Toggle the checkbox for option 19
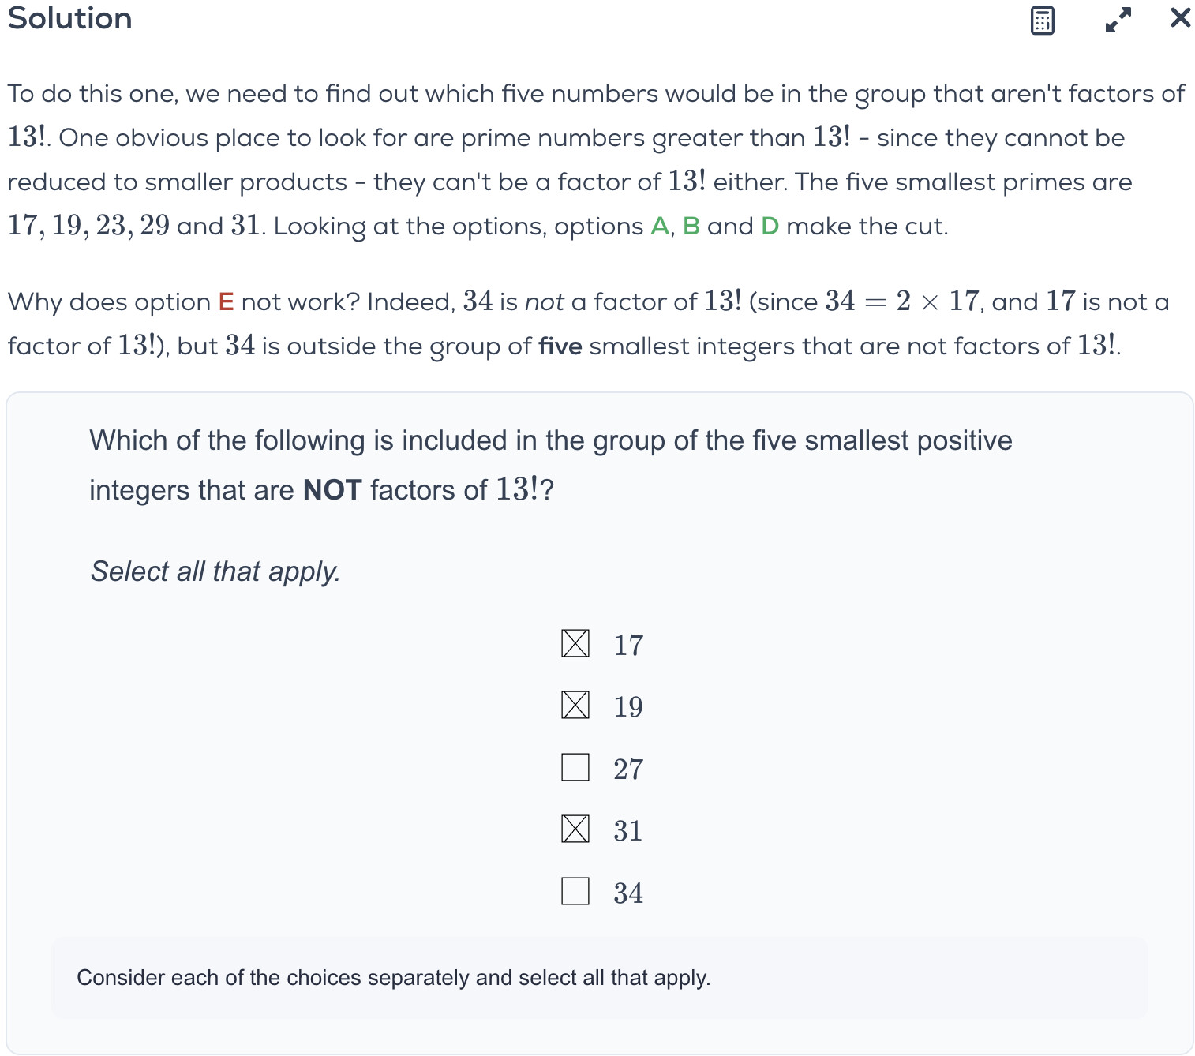 click(x=575, y=705)
